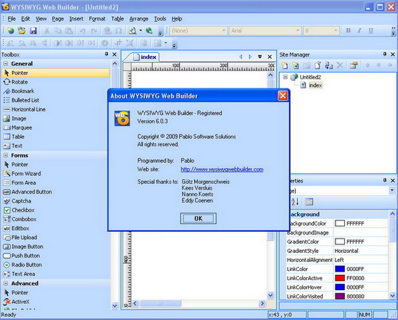
Task: Select the Image tool in General
Action: [x=56, y=118]
